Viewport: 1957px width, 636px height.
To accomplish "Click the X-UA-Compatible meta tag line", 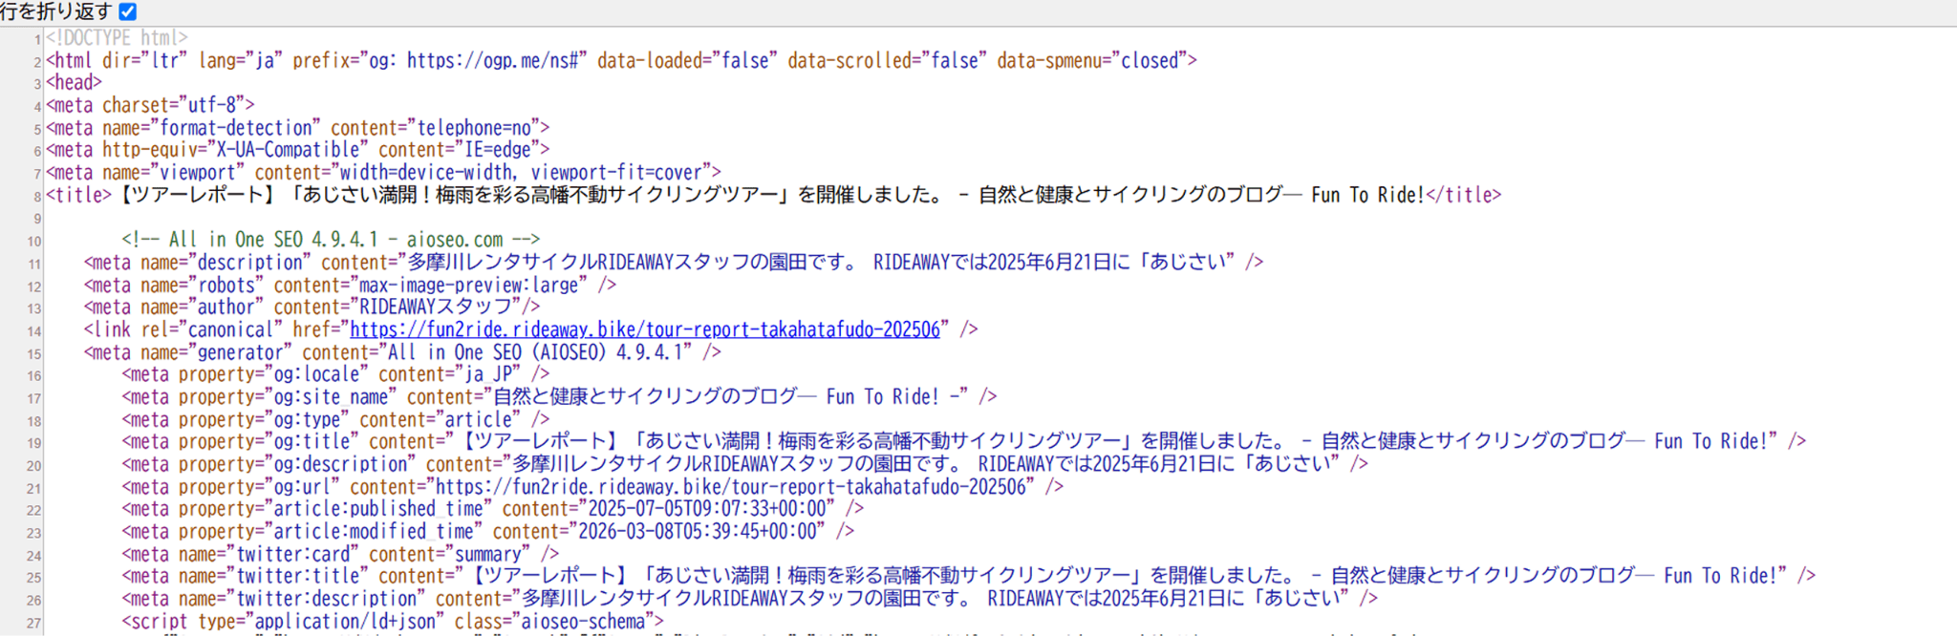I will [297, 150].
